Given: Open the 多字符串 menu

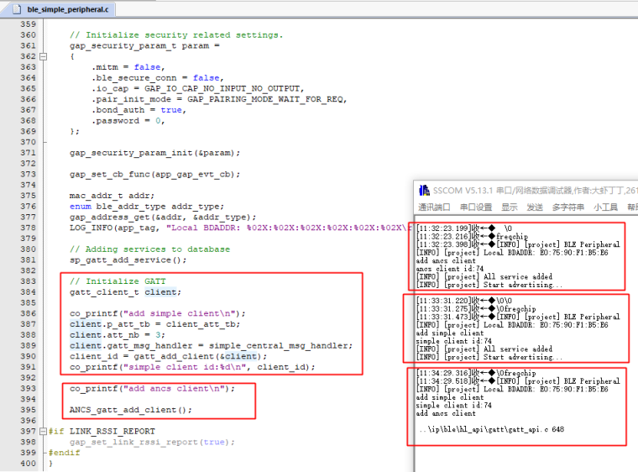Looking at the screenshot, I should pyautogui.click(x=567, y=207).
